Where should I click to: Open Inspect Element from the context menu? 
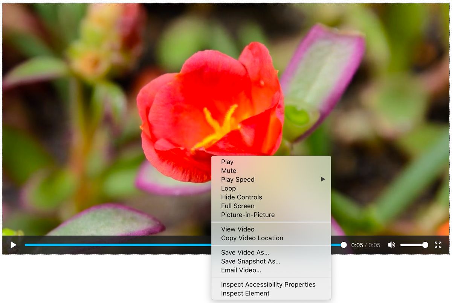click(245, 294)
